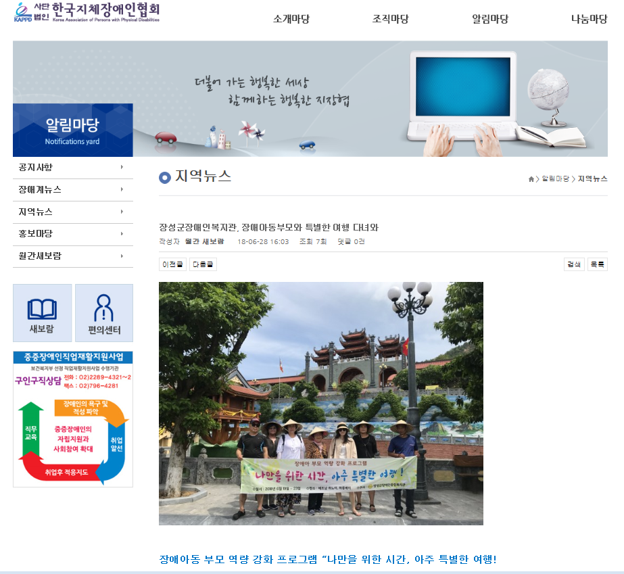The height and width of the screenshot is (574, 624).
Task: Click the 목록 list button
Action: pos(597,264)
